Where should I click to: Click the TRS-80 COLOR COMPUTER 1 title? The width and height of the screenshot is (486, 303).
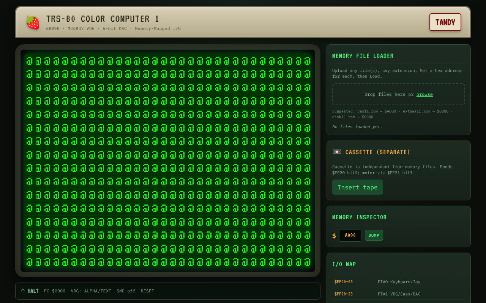click(x=103, y=19)
